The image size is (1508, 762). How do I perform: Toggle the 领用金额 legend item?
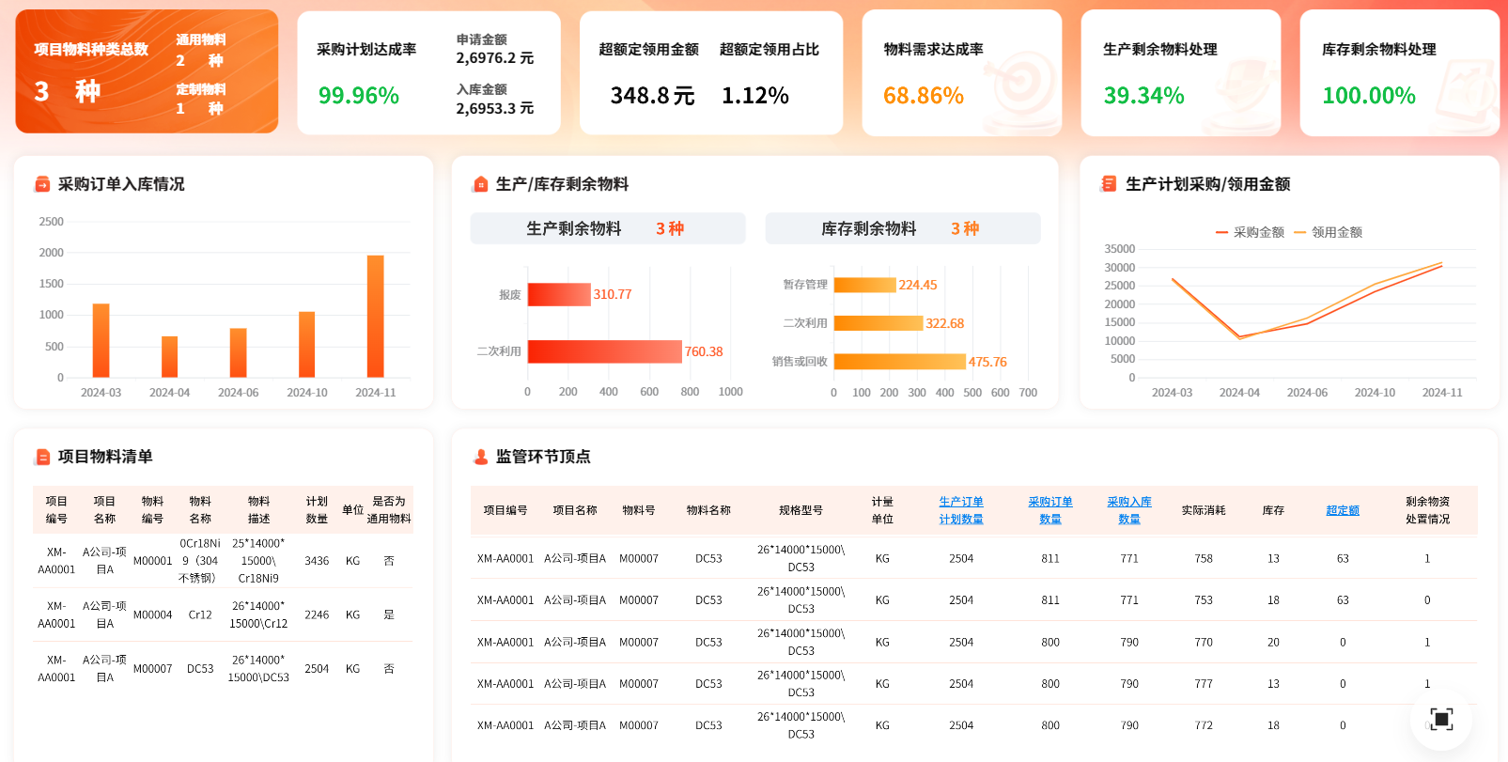pyautogui.click(x=1328, y=232)
